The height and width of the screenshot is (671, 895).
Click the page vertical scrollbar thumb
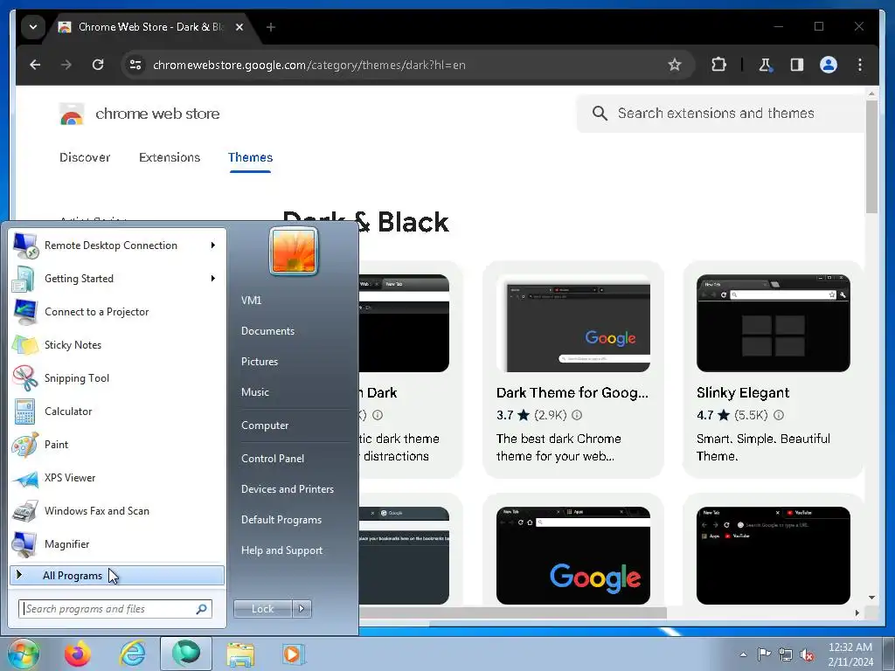tap(871, 157)
